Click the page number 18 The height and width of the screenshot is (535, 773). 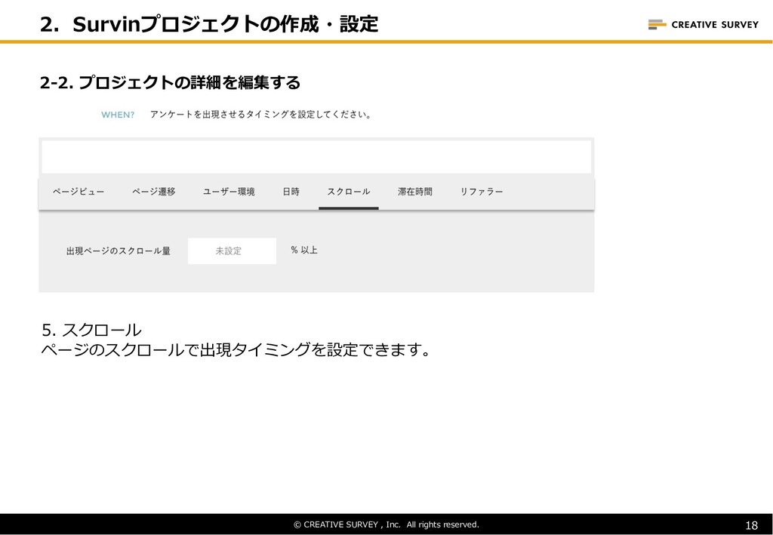coord(751,525)
